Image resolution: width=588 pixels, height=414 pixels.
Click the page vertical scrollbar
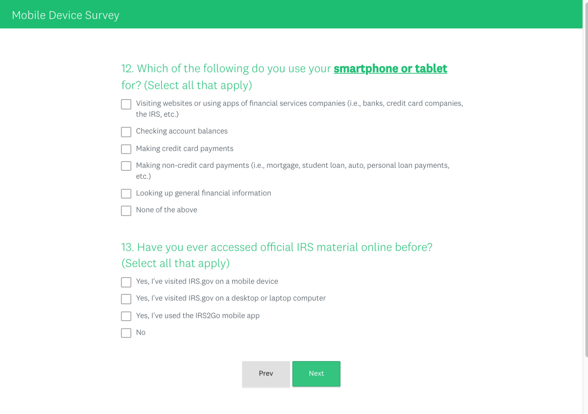[585, 206]
